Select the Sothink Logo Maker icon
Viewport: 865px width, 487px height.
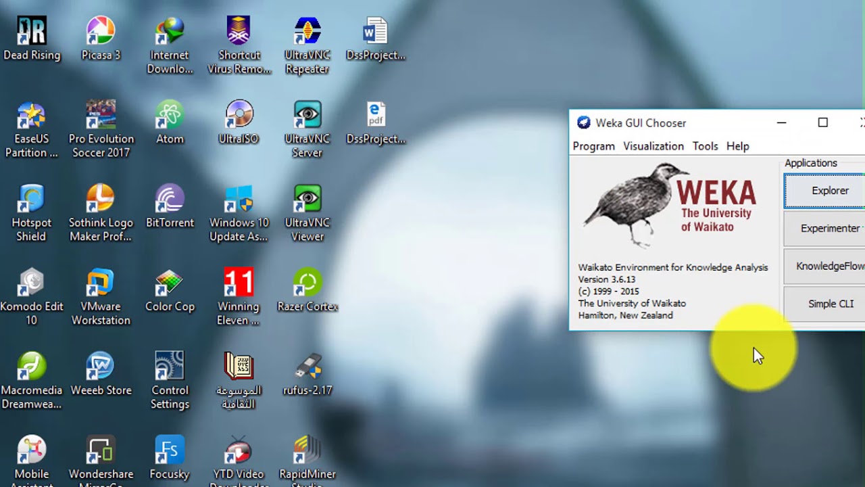click(101, 214)
